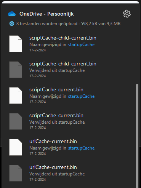Open OneDrive settings via gear icon
The height and width of the screenshot is (188, 141).
(x=127, y=14)
